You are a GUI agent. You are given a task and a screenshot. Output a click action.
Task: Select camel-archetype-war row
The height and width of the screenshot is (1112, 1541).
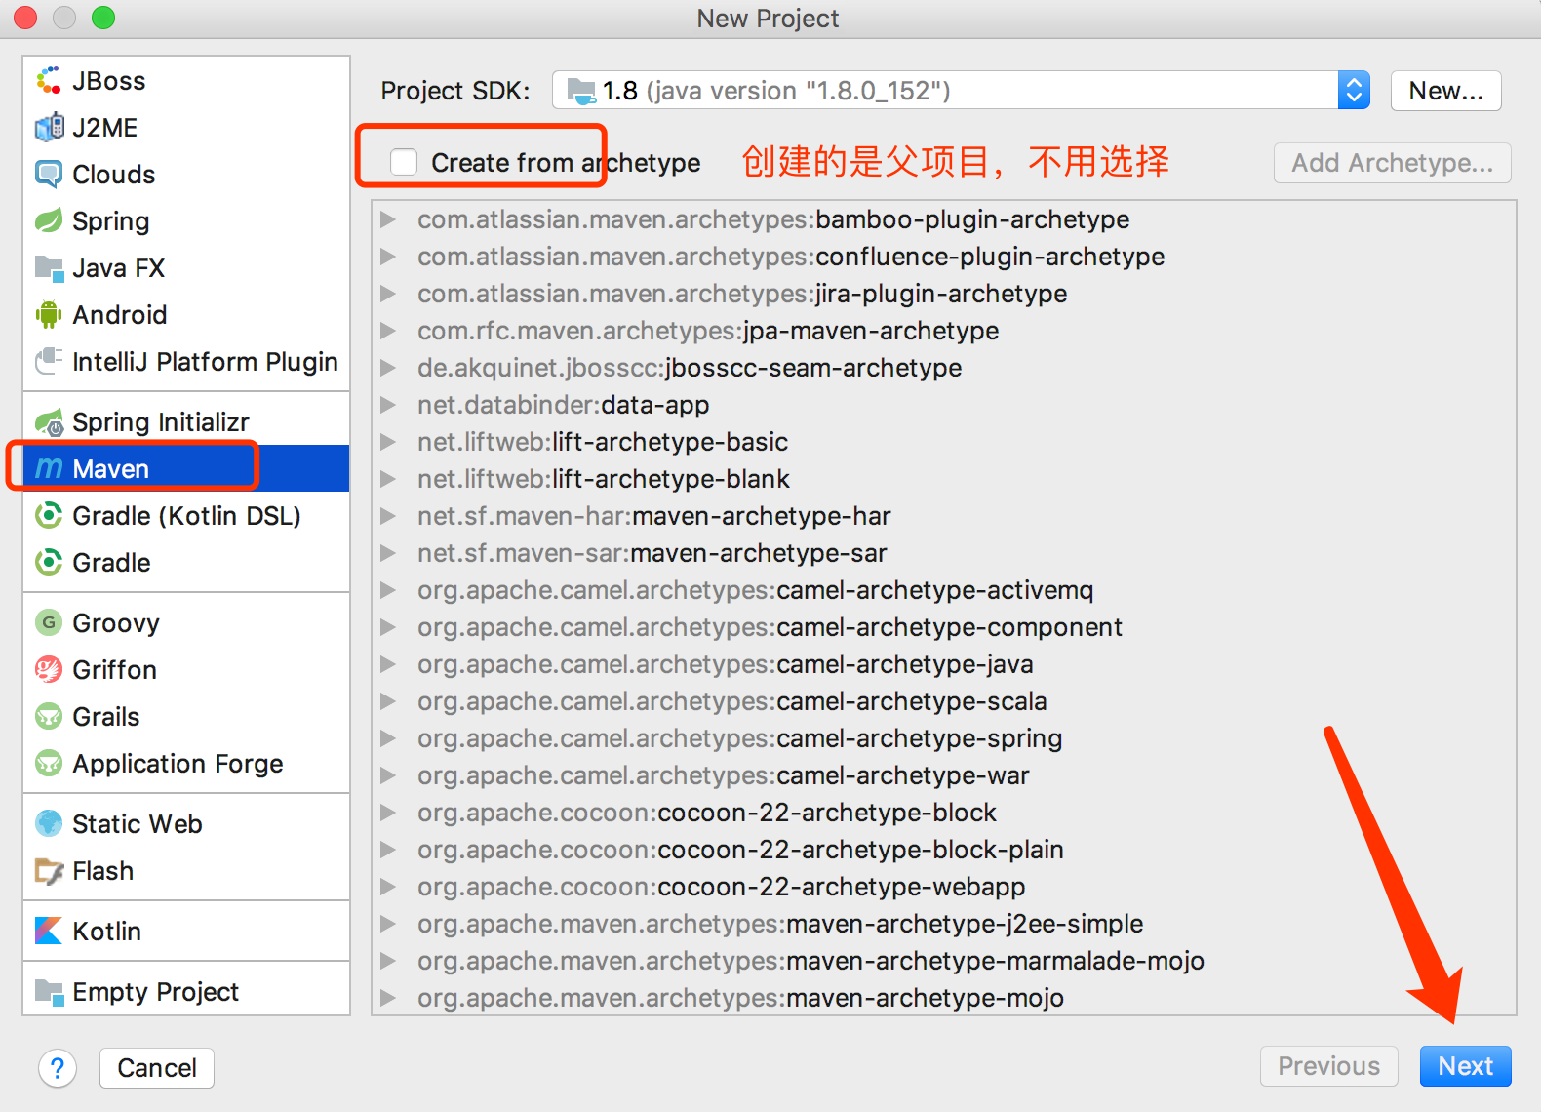click(x=944, y=775)
